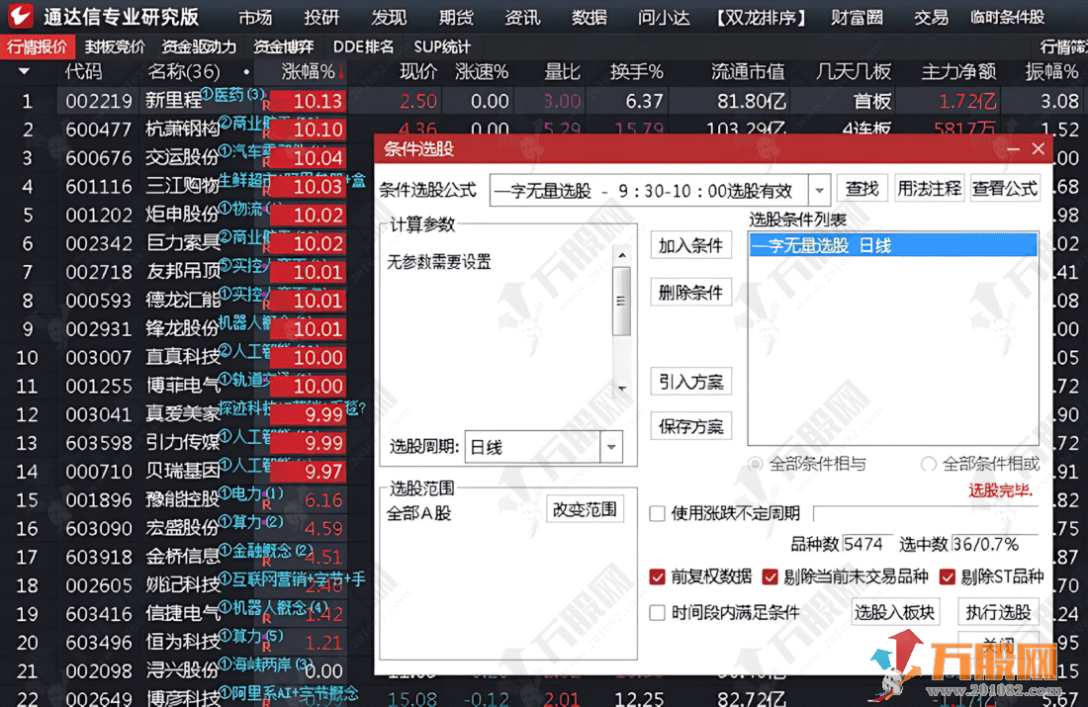Click the thermometer sort icon on 涨幅% column
This screenshot has height=707, width=1088.
[x=341, y=71]
